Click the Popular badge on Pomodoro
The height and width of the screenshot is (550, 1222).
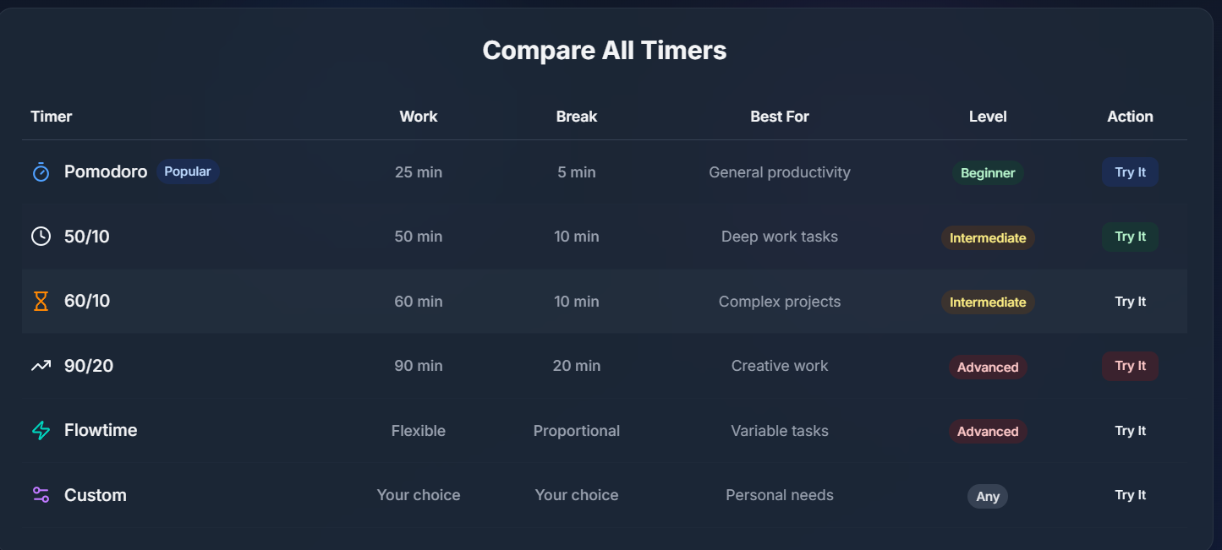pyautogui.click(x=187, y=172)
